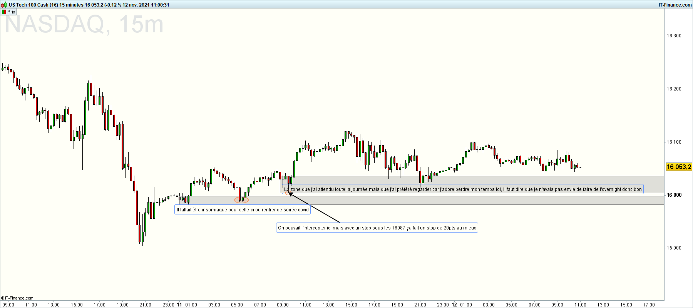Click the red-green Prix legend icon
Image resolution: width=693 pixels, height=308 pixels.
(x=4, y=12)
